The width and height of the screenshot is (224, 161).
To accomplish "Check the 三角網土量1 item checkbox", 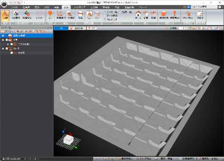I will click(x=11, y=44).
